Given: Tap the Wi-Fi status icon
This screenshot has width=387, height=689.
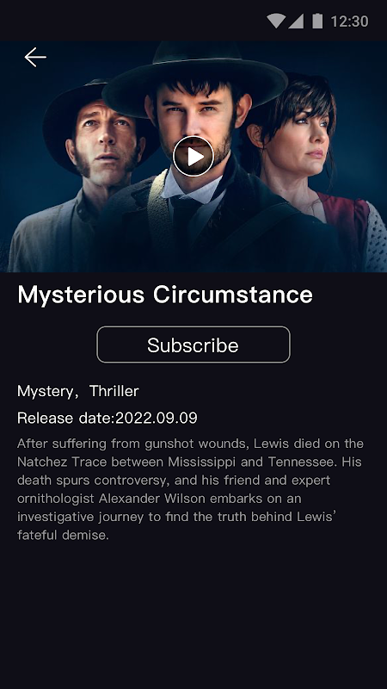Looking at the screenshot, I should 275,21.
